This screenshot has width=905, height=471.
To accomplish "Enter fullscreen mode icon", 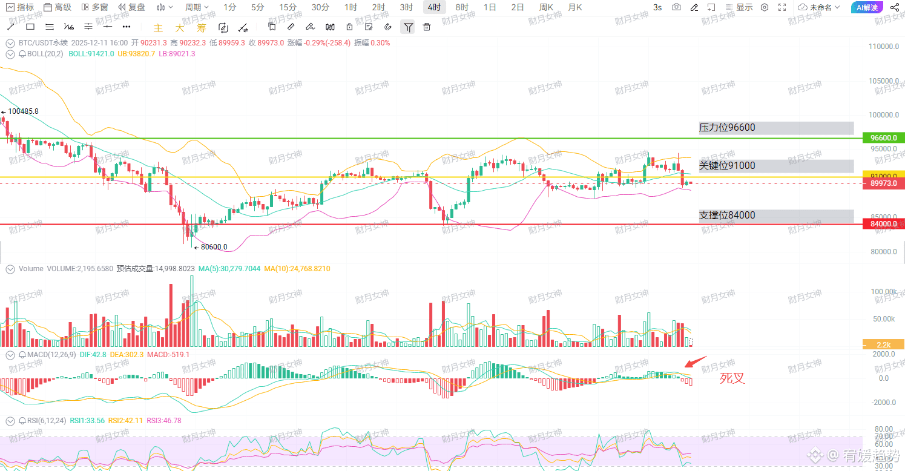I will tap(782, 7).
